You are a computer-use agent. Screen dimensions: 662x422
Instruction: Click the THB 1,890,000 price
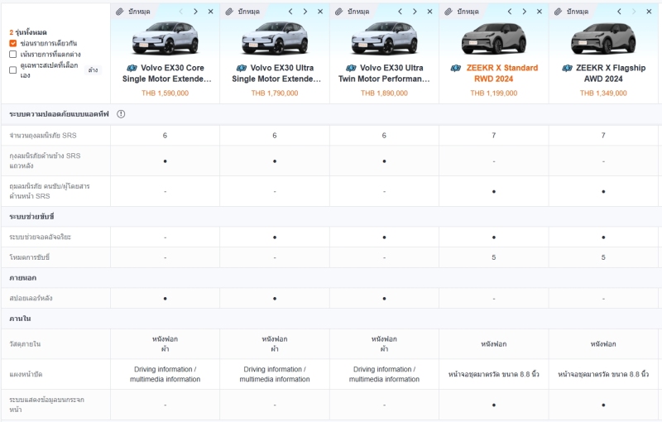tap(384, 94)
